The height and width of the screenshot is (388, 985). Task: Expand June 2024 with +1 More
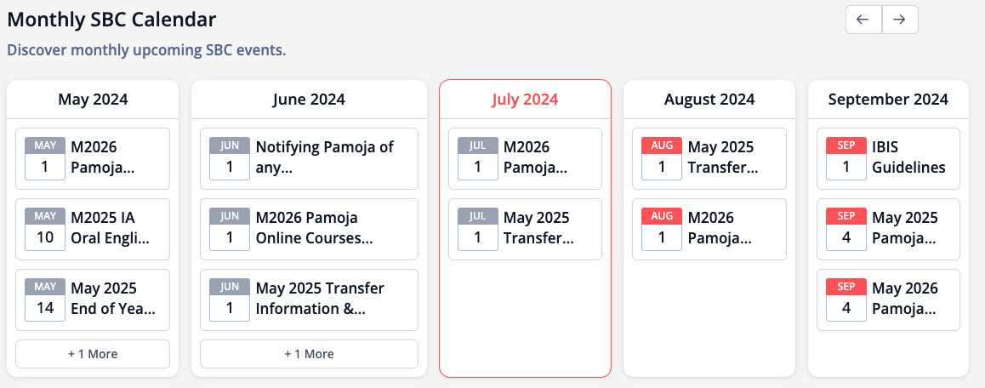pos(309,354)
